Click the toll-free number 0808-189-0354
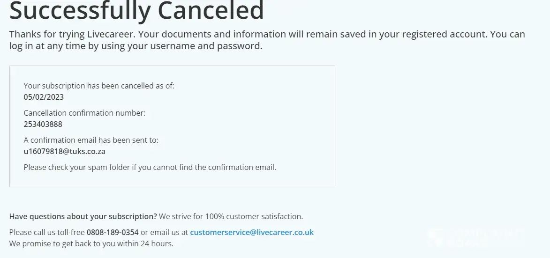The height and width of the screenshot is (258, 550). point(113,232)
